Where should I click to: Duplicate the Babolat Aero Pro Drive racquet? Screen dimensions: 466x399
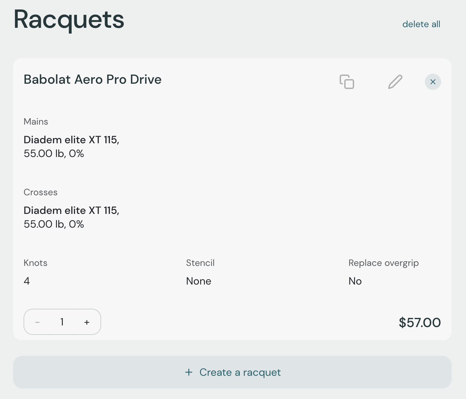point(347,82)
